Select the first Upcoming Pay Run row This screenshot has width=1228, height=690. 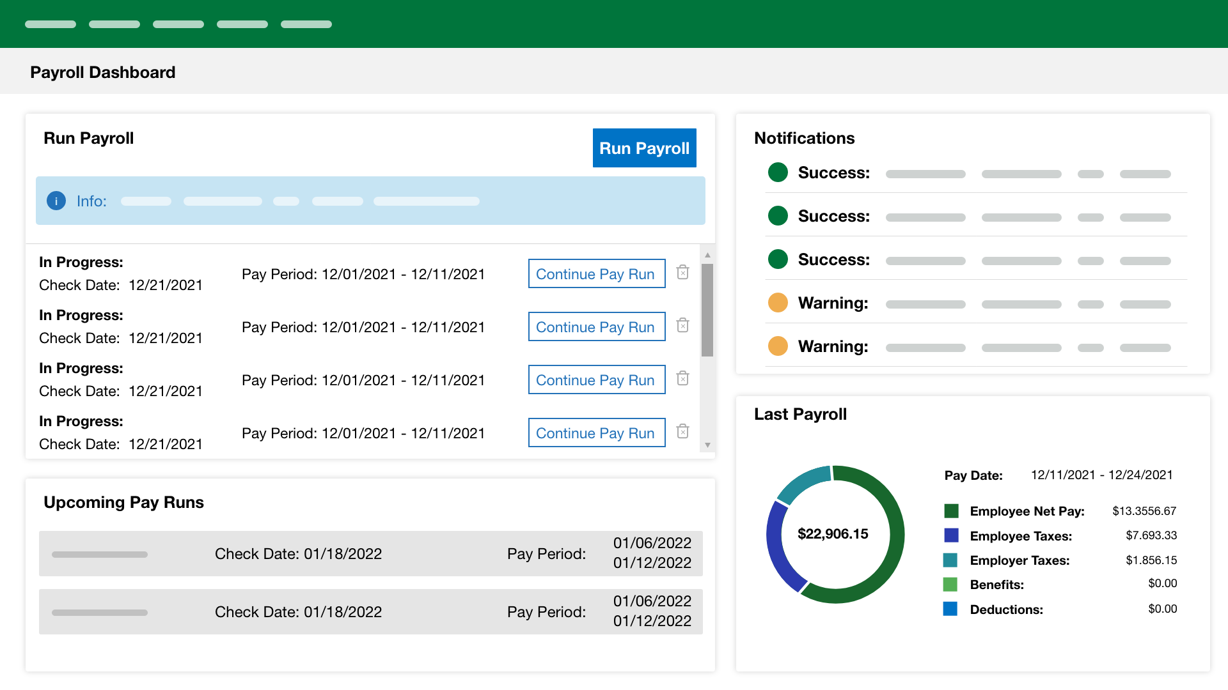[371, 553]
